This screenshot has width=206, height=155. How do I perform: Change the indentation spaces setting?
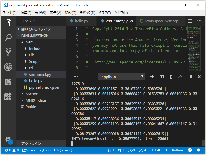click(x=137, y=150)
